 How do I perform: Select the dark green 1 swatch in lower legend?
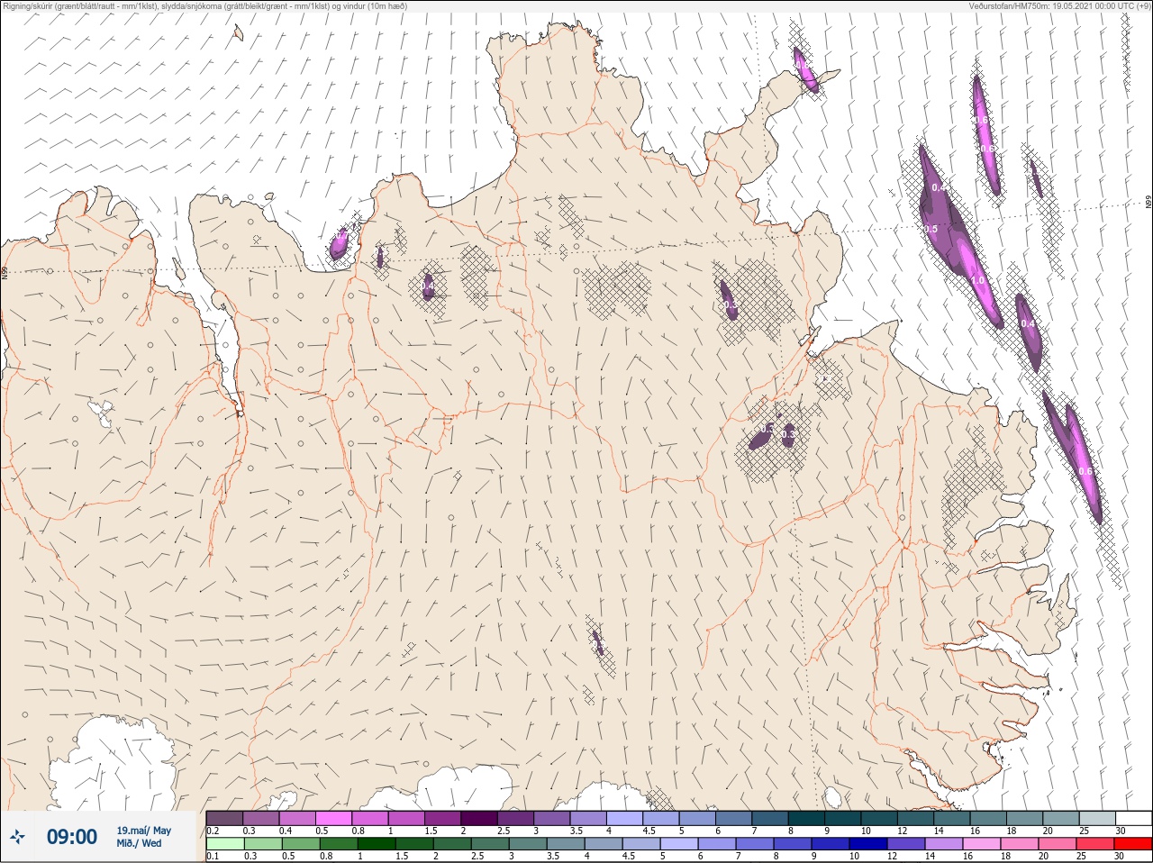(377, 844)
